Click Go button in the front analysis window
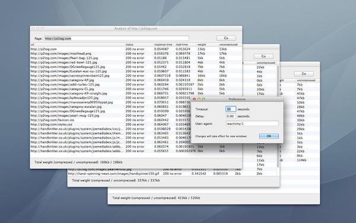 [x=226, y=38]
